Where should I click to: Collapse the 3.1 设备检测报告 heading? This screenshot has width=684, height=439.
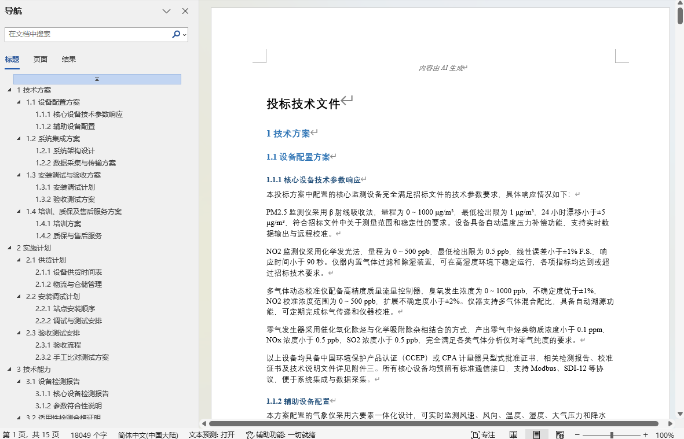click(19, 382)
